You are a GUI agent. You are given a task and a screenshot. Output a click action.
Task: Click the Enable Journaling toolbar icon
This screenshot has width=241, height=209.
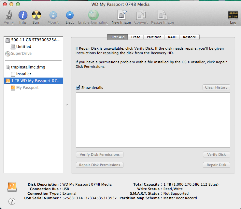(93, 15)
